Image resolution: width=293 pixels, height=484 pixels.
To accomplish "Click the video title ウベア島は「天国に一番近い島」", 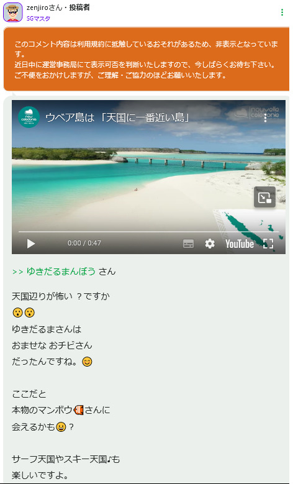I will 117,117.
